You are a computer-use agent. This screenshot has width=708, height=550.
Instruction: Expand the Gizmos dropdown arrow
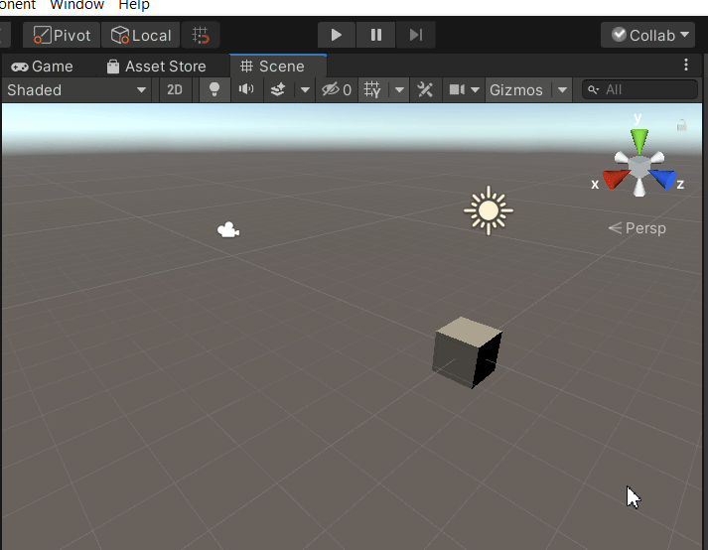click(x=563, y=90)
